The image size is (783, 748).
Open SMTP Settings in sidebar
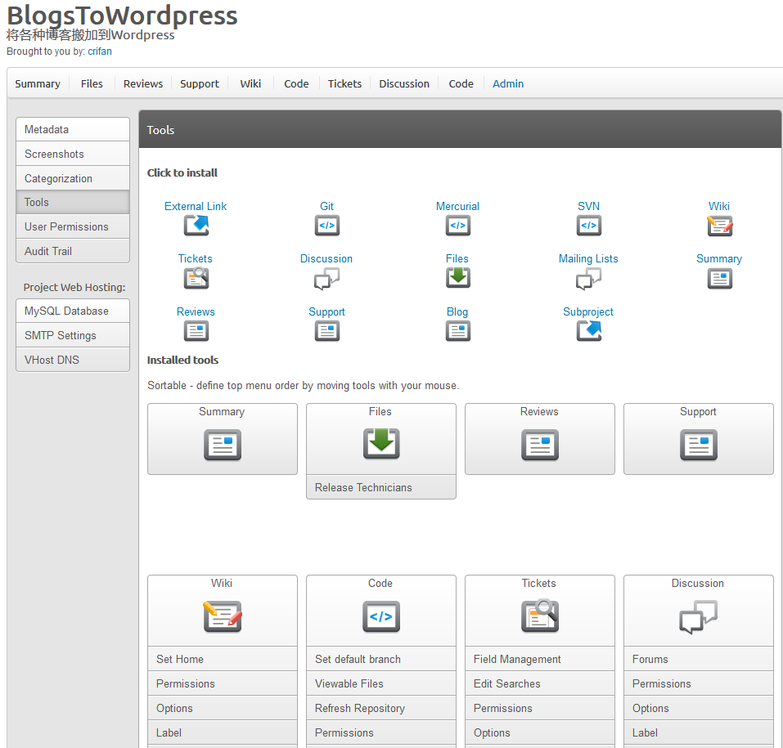[73, 335]
